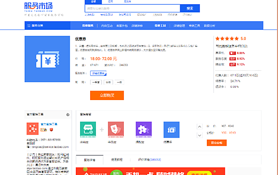Click the 优惠券 product title

pos(81,39)
